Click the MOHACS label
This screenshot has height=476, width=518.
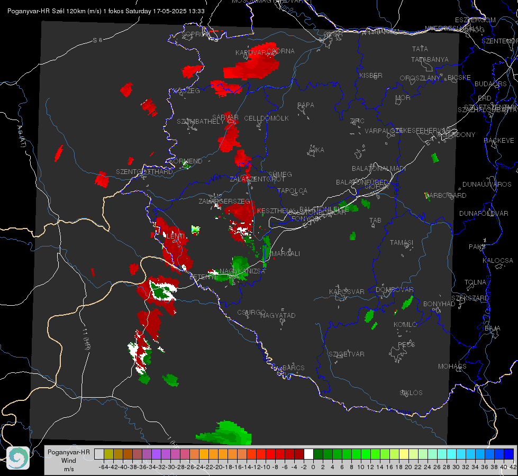point(452,367)
